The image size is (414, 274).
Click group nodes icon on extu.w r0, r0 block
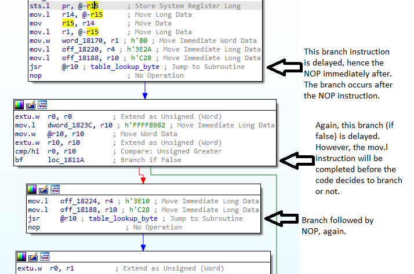[x=42, y=105]
